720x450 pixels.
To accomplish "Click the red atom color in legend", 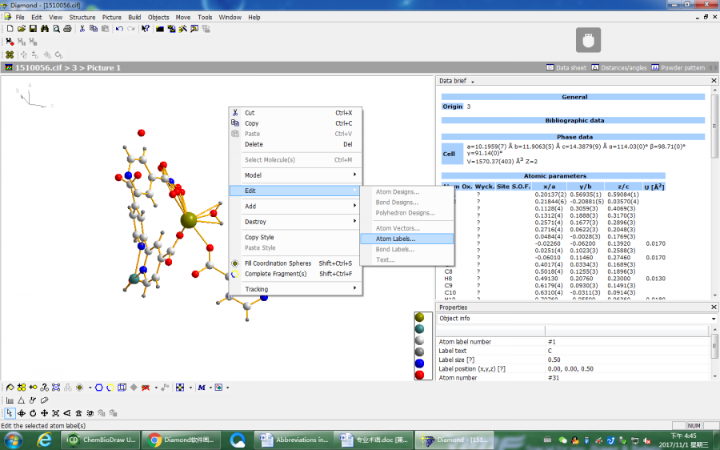I will coord(419,375).
